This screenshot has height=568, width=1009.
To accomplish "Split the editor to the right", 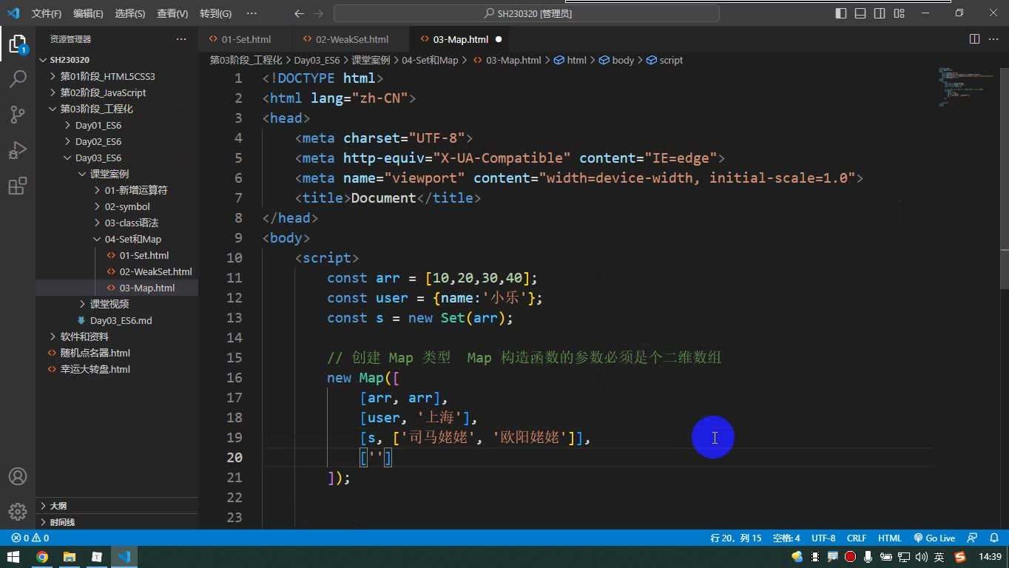I will coord(974,39).
